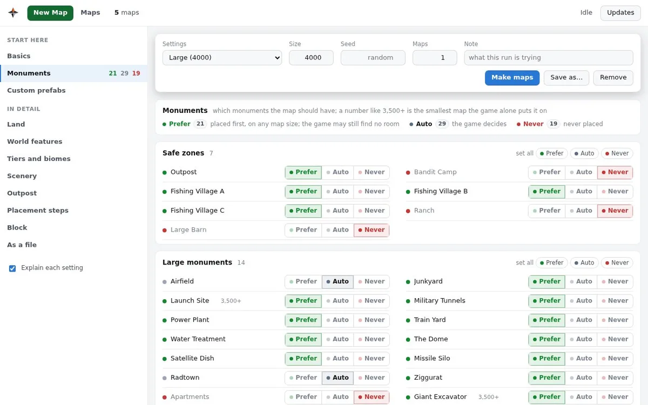Open Custom prefabs in sidebar
This screenshot has width=648, height=405.
pos(36,91)
